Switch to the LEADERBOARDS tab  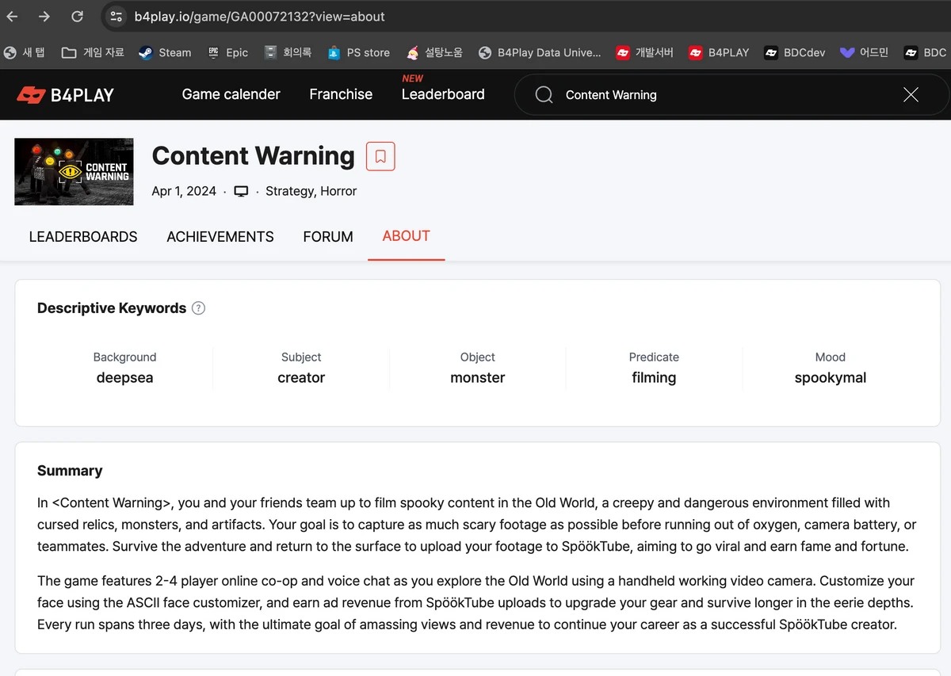click(x=83, y=237)
